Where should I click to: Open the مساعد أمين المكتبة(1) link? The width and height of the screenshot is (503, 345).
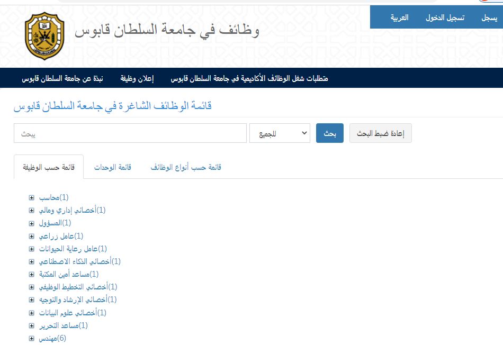[69, 274]
